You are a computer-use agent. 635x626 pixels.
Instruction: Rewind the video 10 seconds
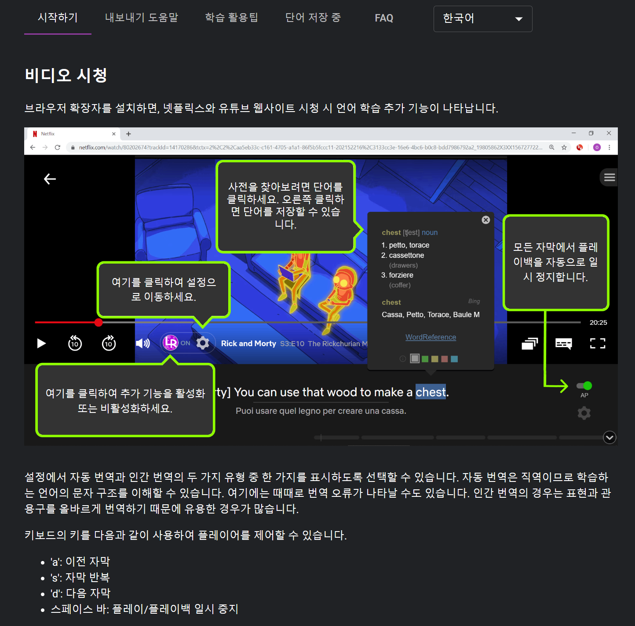(x=75, y=343)
